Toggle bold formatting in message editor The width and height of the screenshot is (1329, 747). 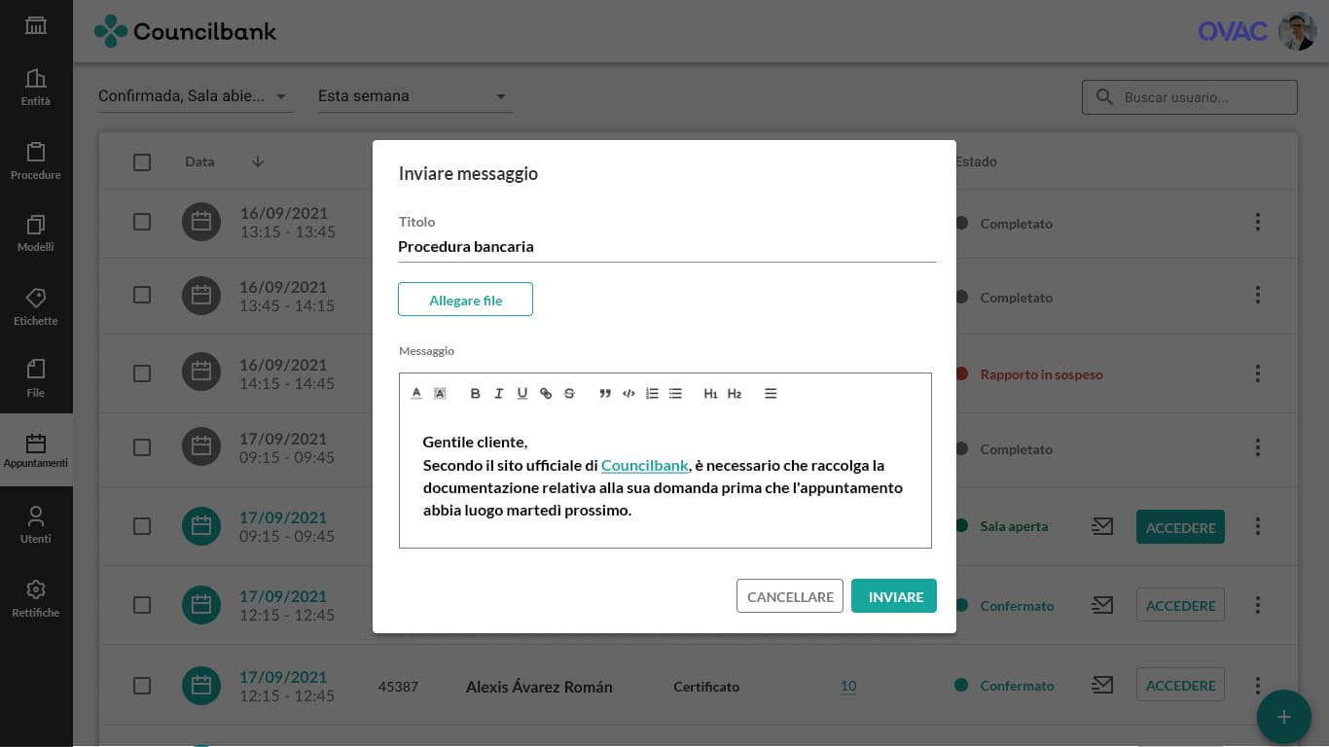[475, 394]
